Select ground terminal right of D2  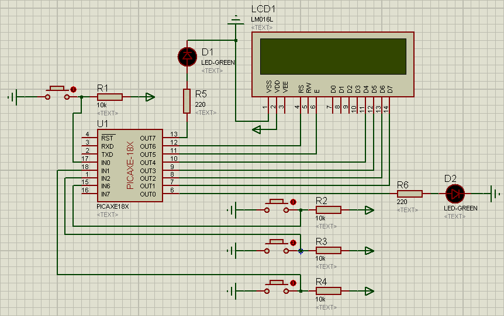495,194
